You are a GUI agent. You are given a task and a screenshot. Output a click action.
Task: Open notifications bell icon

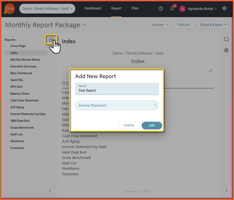click(172, 9)
